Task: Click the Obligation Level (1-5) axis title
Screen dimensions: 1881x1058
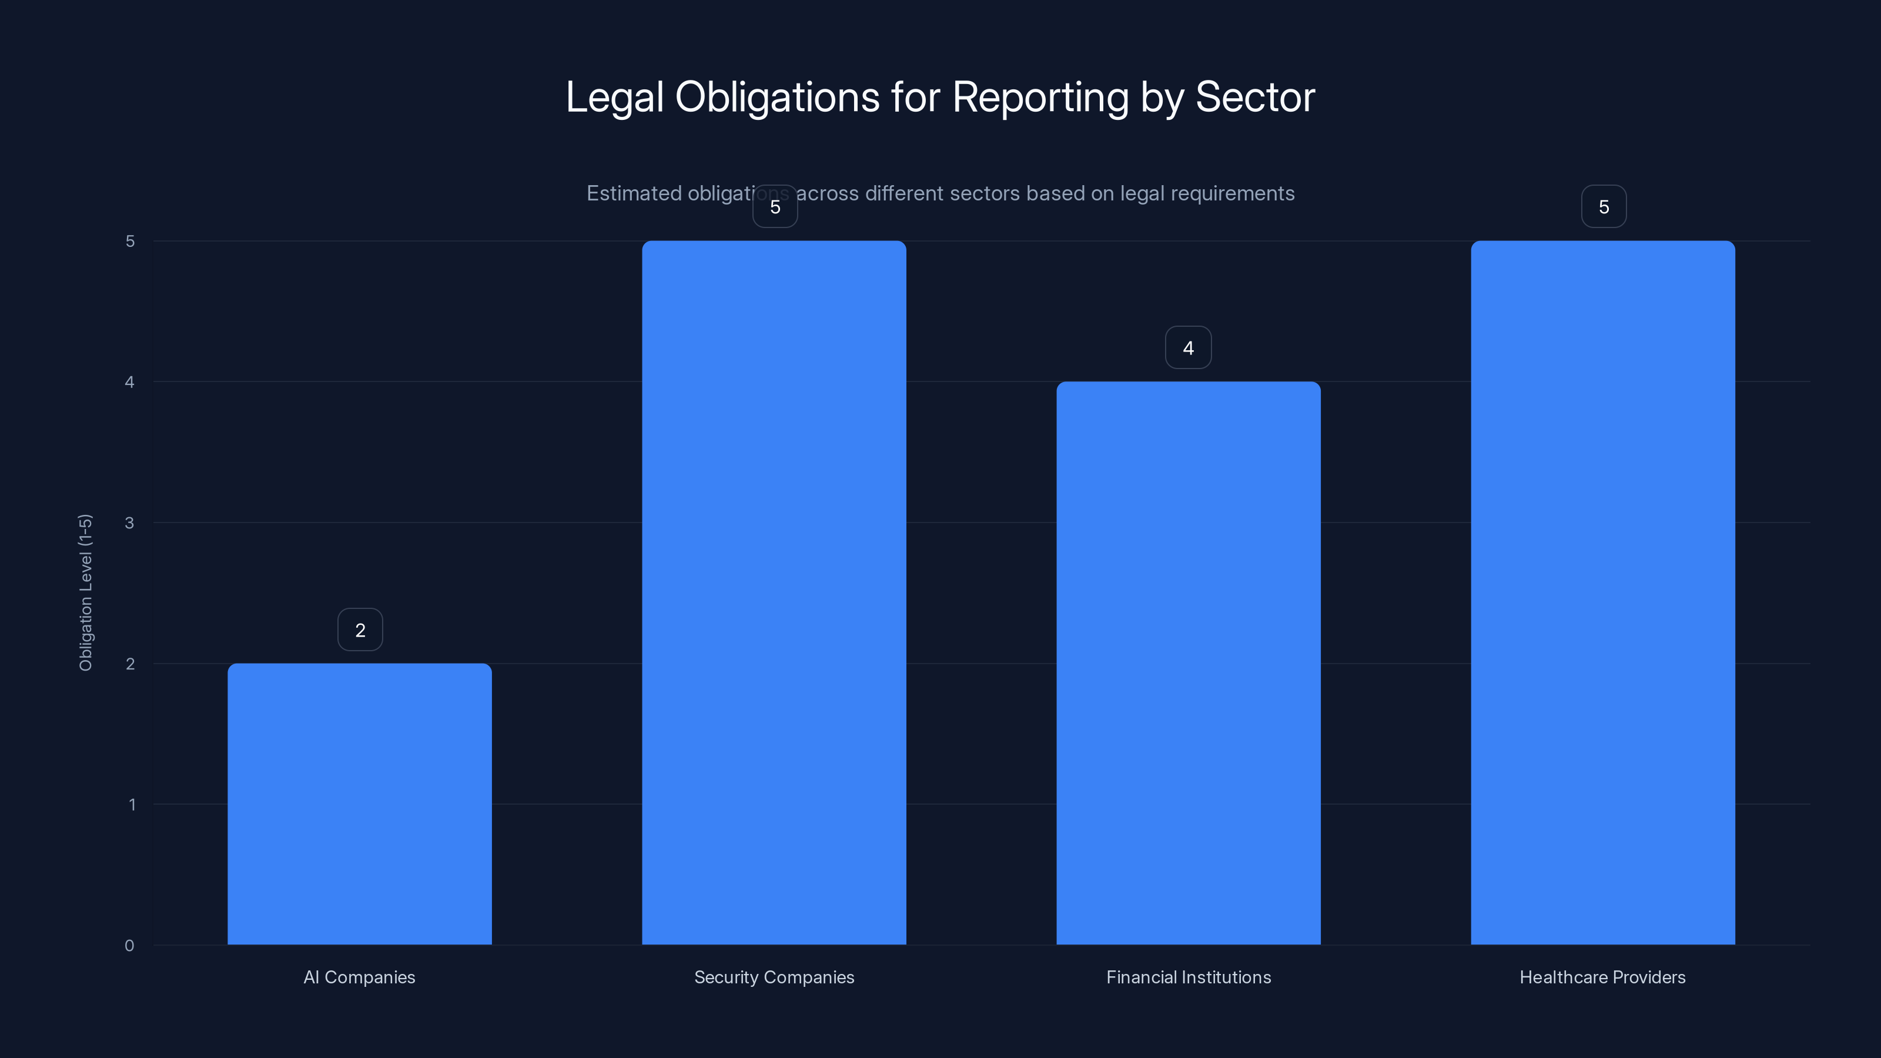Action: pyautogui.click(x=86, y=591)
